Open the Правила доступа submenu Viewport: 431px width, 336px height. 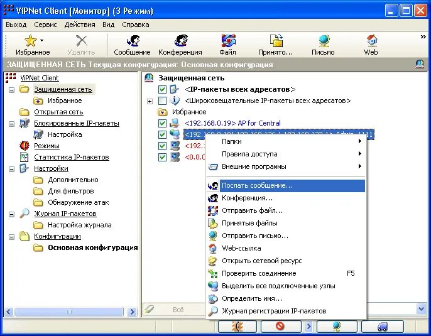286,154
